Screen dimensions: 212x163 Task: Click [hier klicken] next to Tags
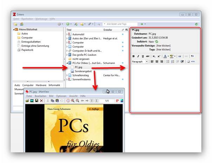(163, 49)
